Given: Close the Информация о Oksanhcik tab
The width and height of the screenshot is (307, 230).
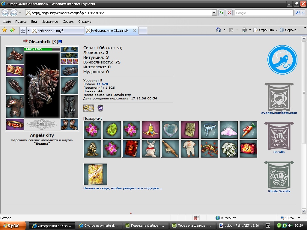Looking at the screenshot, I should click(x=135, y=31).
